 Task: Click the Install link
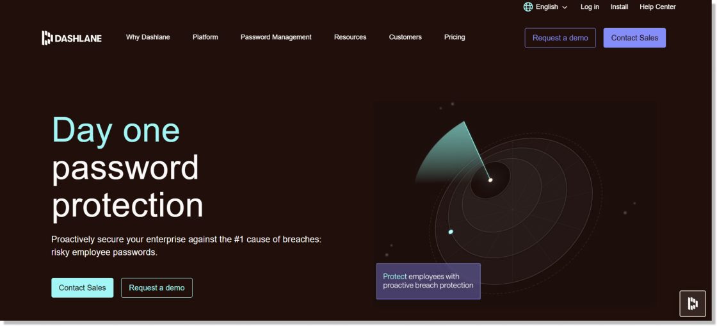click(x=619, y=7)
